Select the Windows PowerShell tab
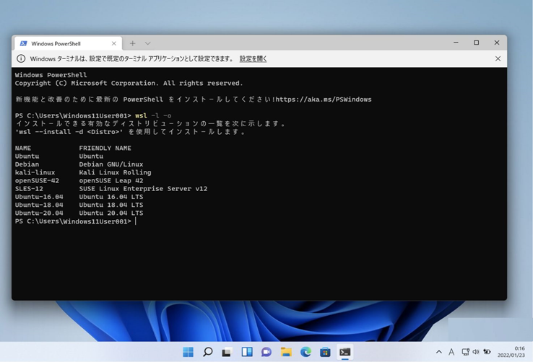The width and height of the screenshot is (533, 362). 68,43
